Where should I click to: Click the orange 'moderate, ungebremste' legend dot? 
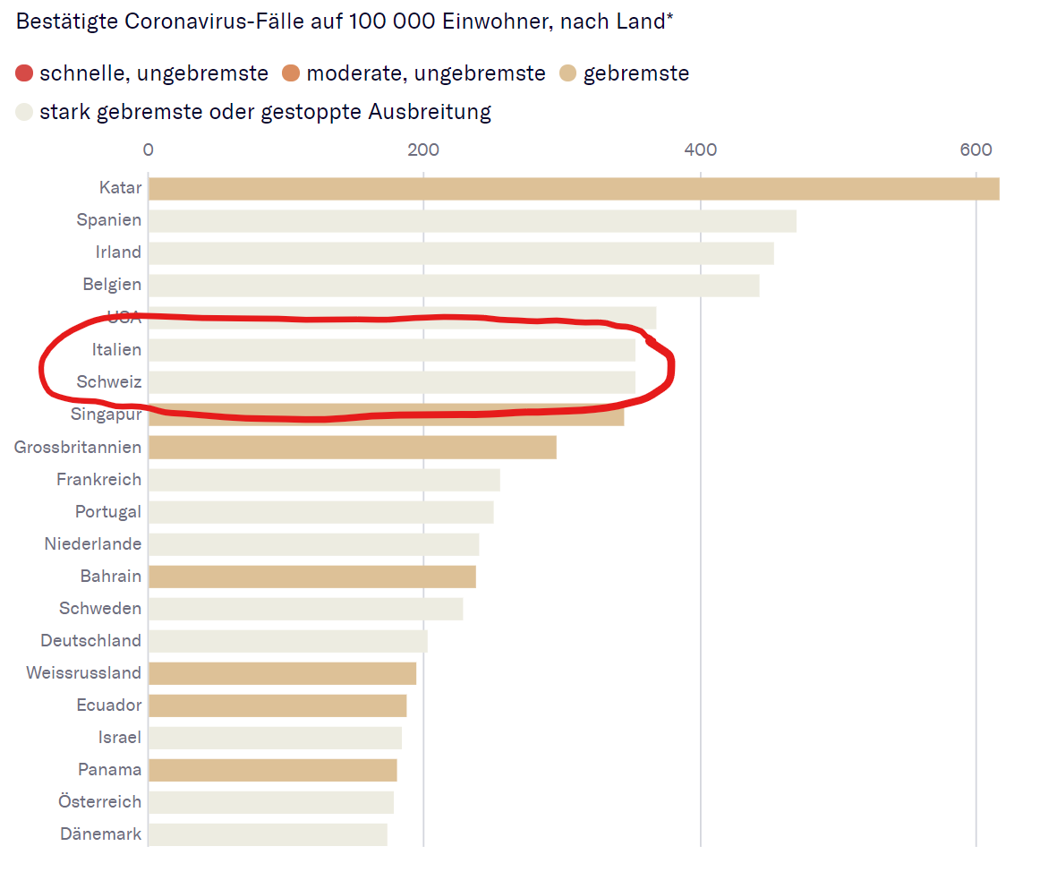(x=292, y=73)
